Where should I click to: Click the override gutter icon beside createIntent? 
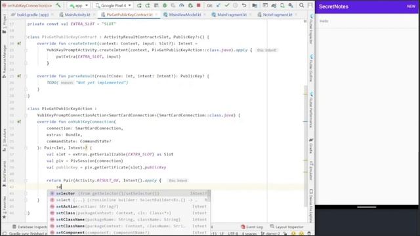coord(19,43)
